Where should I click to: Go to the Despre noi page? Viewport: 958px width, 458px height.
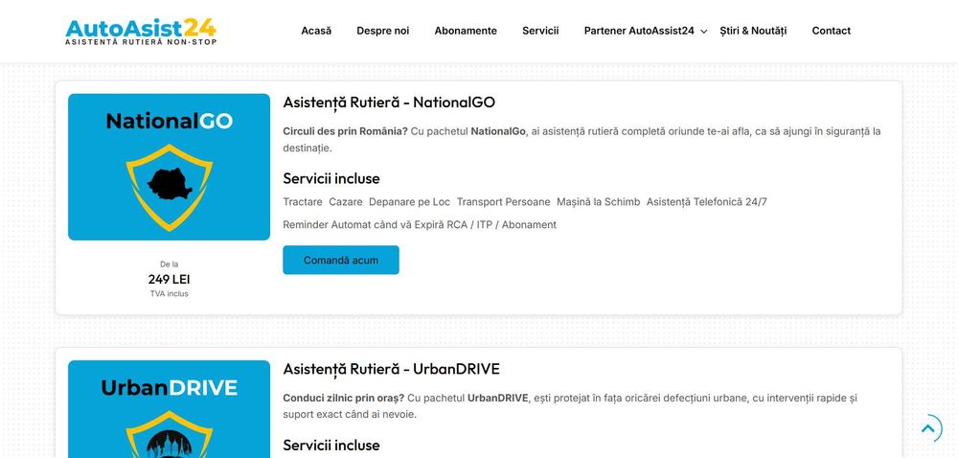click(x=382, y=31)
